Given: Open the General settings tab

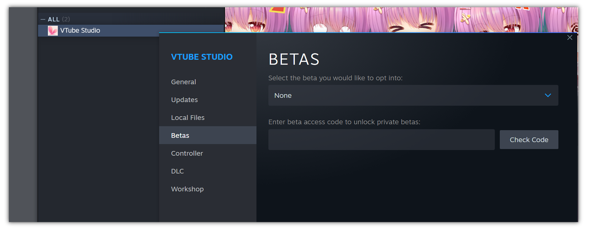Looking at the screenshot, I should 208,82.
